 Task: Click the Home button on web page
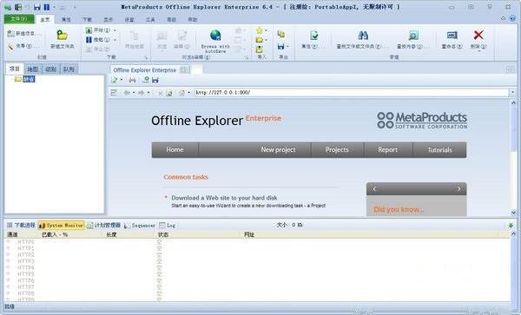175,150
